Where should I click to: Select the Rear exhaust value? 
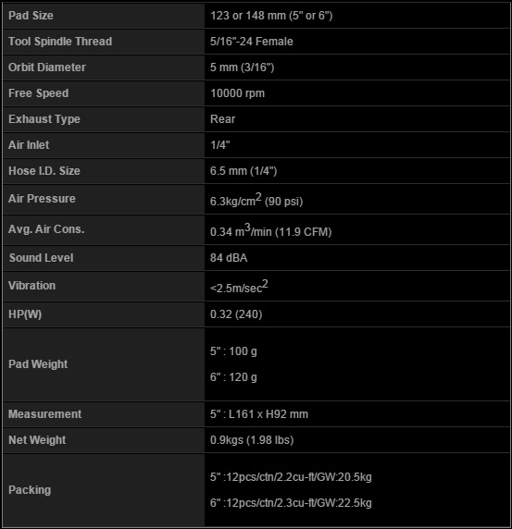tap(222, 119)
